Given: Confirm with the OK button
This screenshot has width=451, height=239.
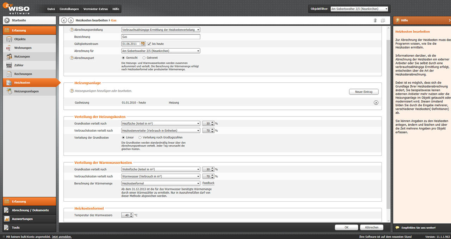Looking at the screenshot, I should pos(347,227).
